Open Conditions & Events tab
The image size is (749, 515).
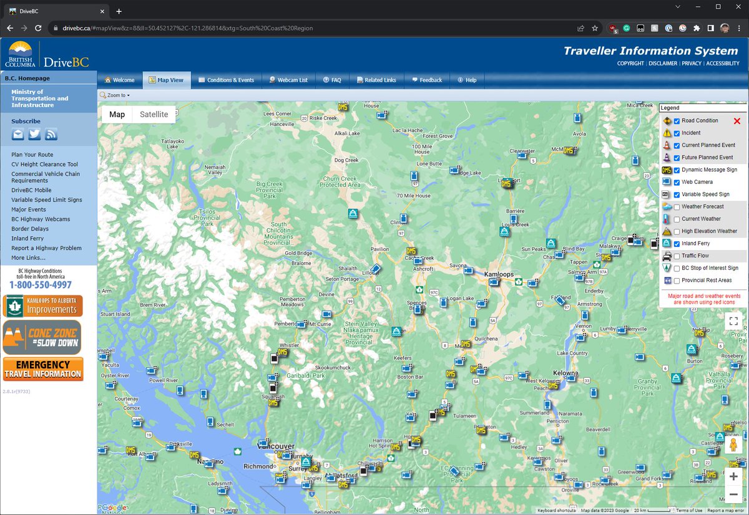226,80
